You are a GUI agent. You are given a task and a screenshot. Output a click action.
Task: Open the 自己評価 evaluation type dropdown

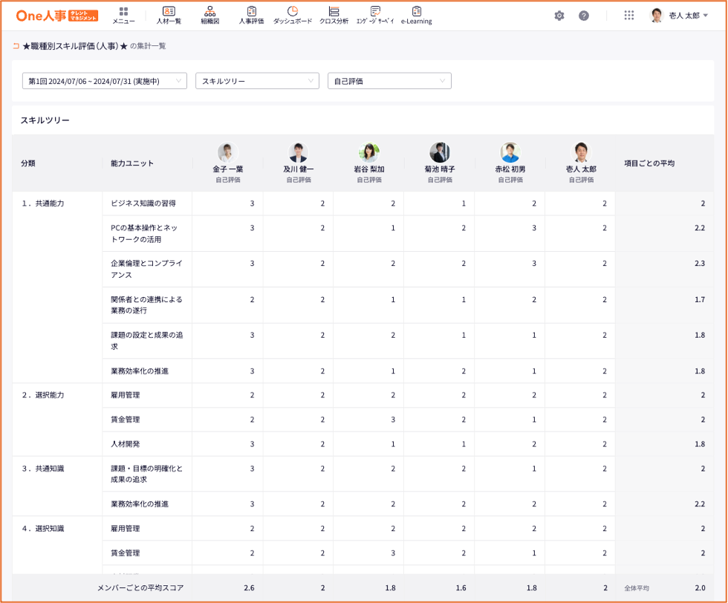(x=389, y=81)
